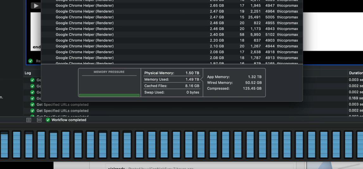Click the check icon on the 0.169 sec log row
363x169 pixels.
click(32, 99)
